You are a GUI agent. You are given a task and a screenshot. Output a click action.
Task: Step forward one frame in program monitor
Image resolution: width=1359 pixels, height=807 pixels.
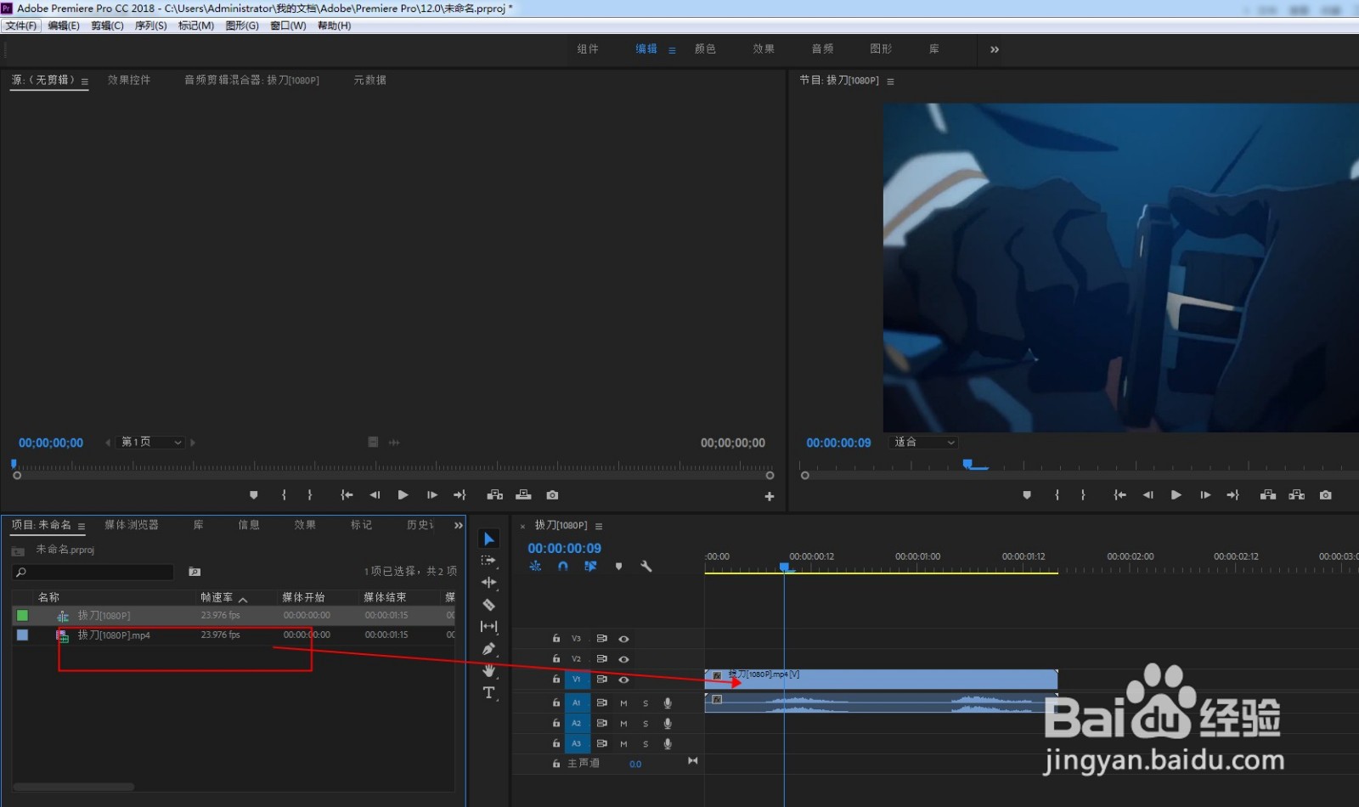[1205, 495]
